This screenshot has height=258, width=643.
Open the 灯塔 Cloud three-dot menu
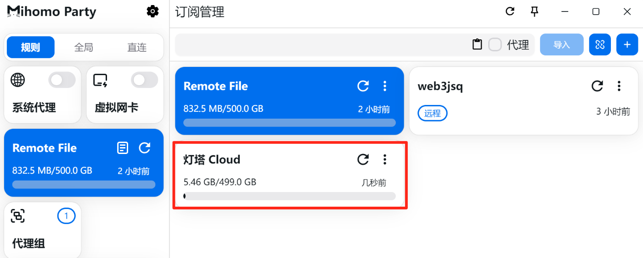click(x=385, y=159)
